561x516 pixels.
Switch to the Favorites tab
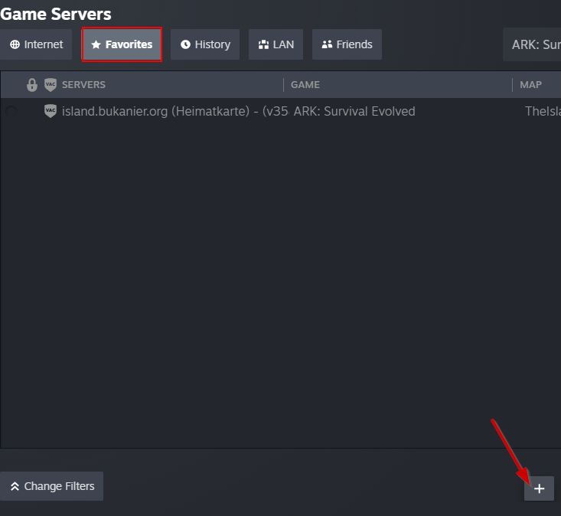[122, 44]
